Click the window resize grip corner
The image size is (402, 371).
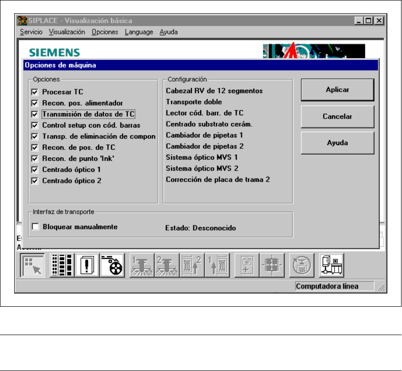[x=382, y=287]
